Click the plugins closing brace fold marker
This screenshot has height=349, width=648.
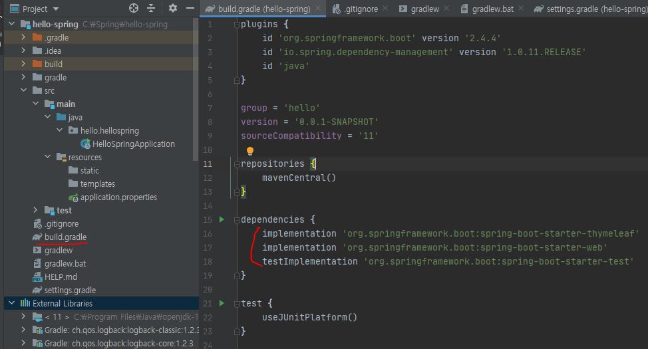237,80
